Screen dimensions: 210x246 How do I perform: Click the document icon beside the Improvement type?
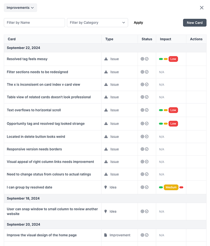(x=106, y=235)
